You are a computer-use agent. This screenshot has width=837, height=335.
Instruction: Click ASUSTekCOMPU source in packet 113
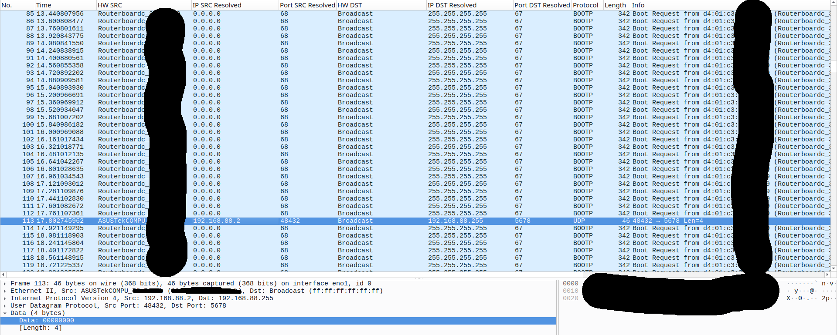(x=122, y=221)
